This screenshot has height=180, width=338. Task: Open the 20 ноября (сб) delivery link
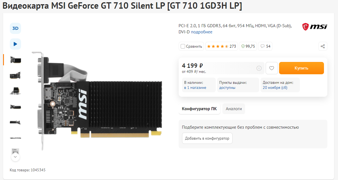click(275, 88)
